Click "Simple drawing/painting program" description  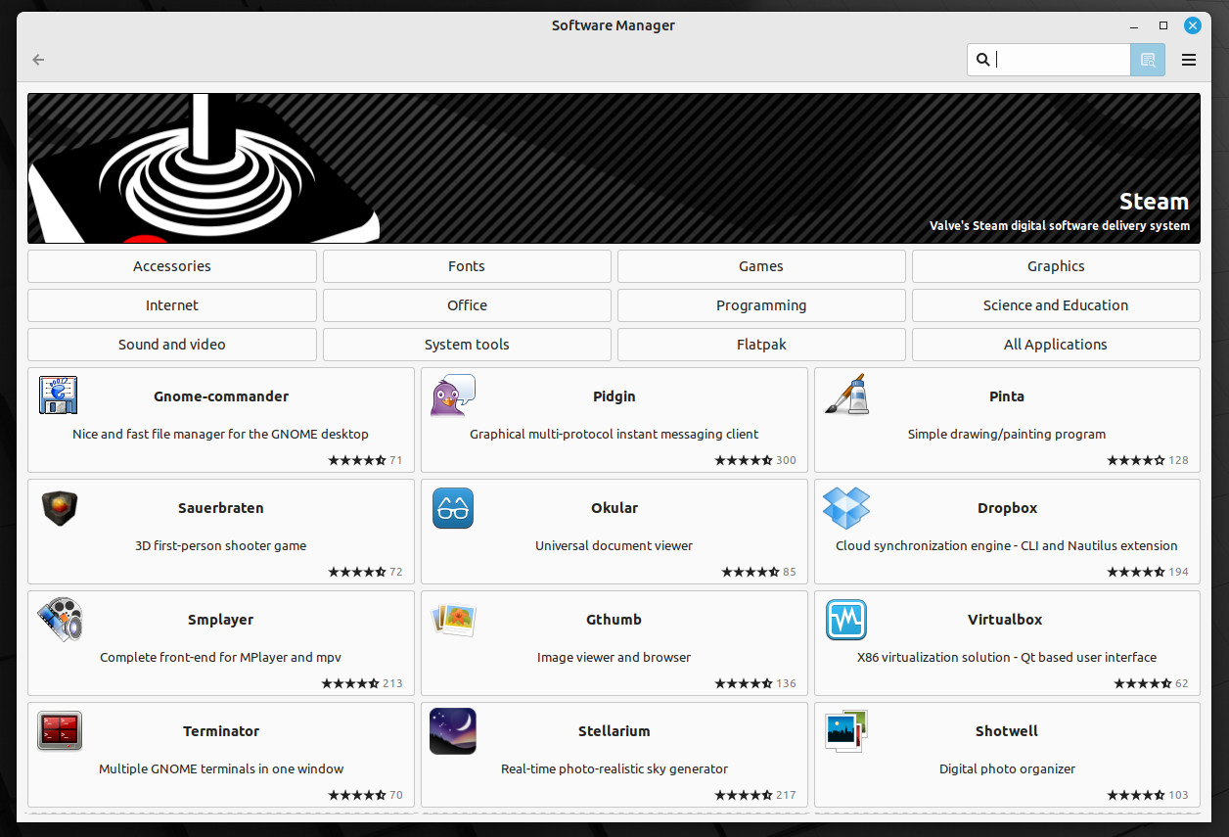click(1007, 434)
